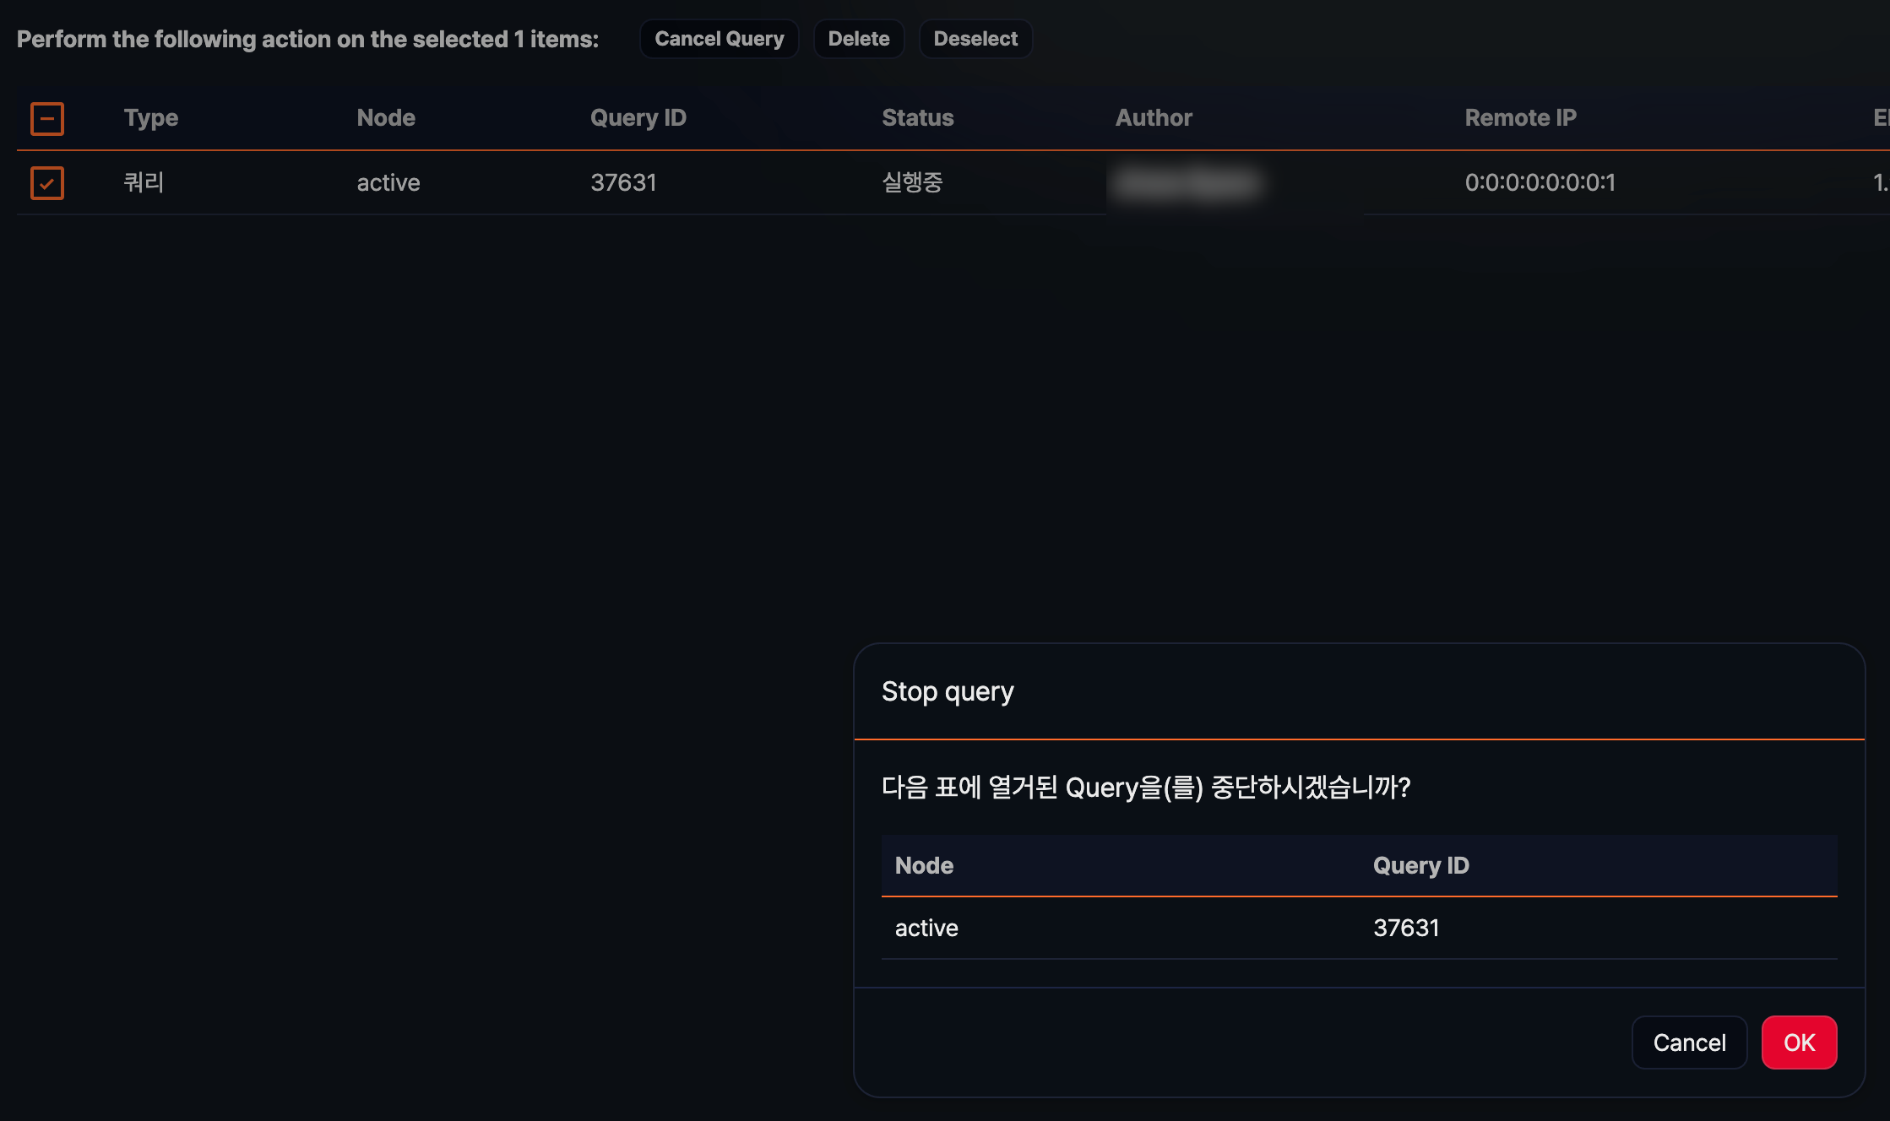Click Deselect to clear selection
The width and height of the screenshot is (1890, 1121).
click(975, 39)
